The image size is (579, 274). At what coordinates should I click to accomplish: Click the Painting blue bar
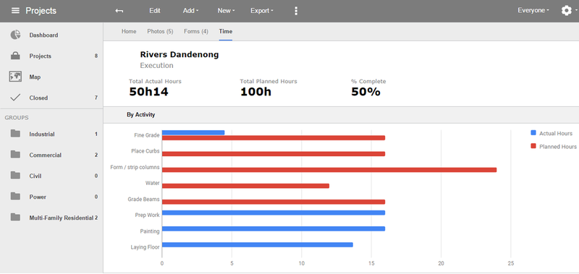pyautogui.click(x=274, y=228)
